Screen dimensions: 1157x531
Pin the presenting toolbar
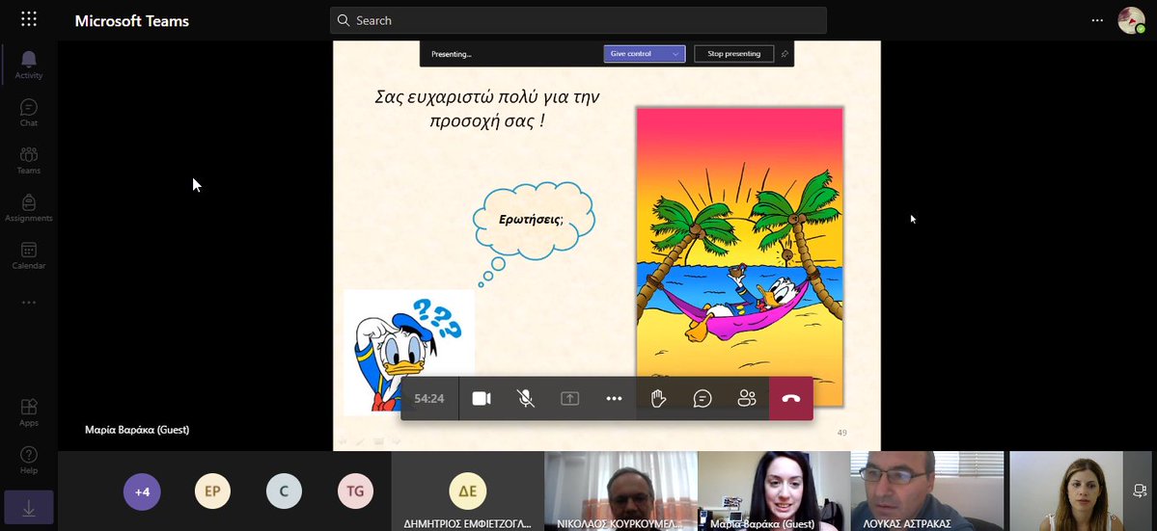(785, 54)
